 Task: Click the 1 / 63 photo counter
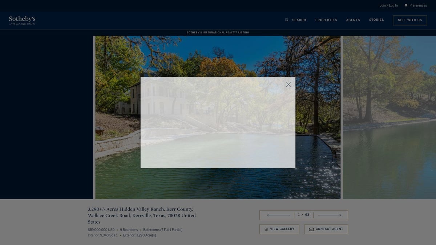(303, 215)
